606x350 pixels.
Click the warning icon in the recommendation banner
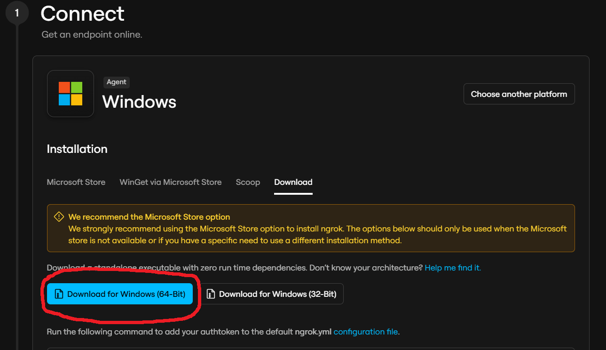click(59, 217)
